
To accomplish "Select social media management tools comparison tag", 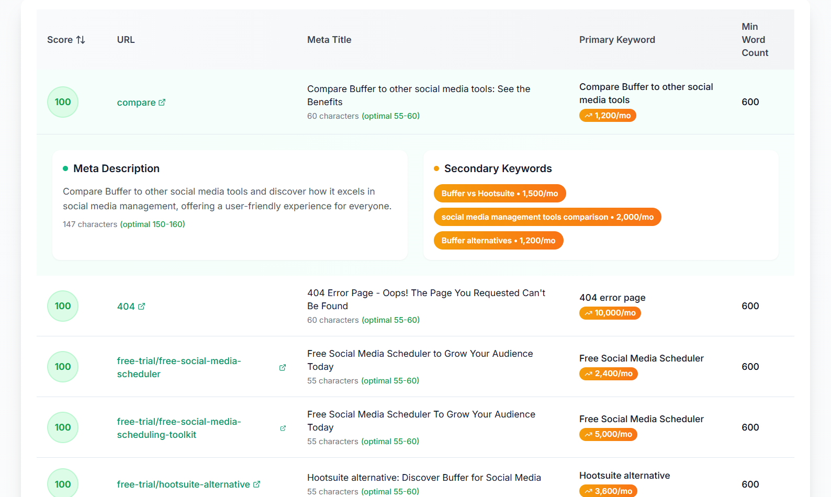I will click(547, 217).
